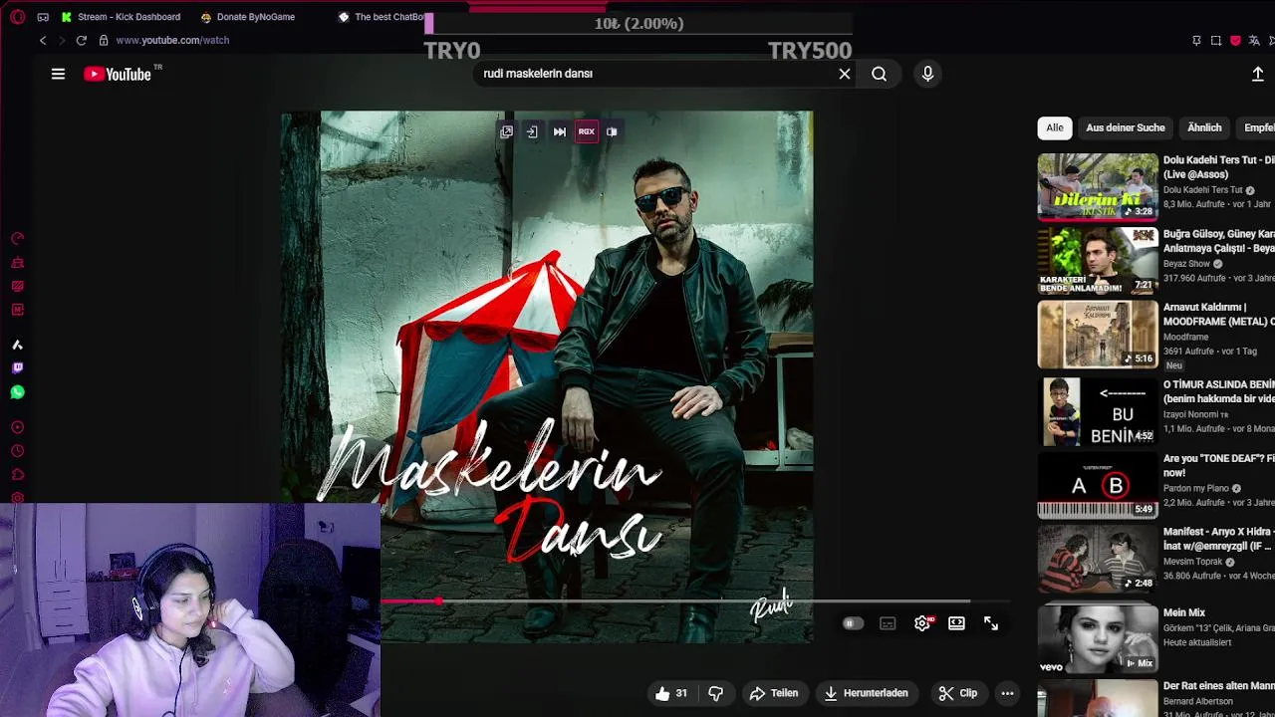Image resolution: width=1275 pixels, height=717 pixels.
Task: Open the Opera GX menu logo
Action: tap(17, 17)
